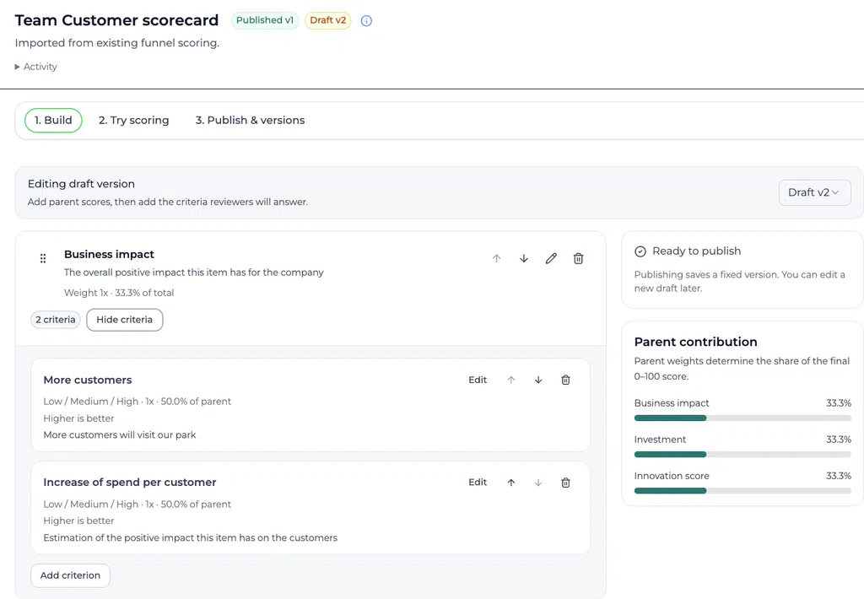864x599 pixels.
Task: Expand the Activity disclosure triangle
Action: (17, 67)
